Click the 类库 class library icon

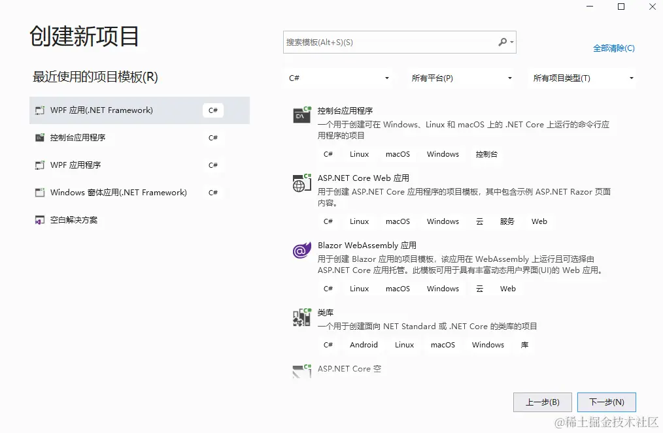point(302,317)
